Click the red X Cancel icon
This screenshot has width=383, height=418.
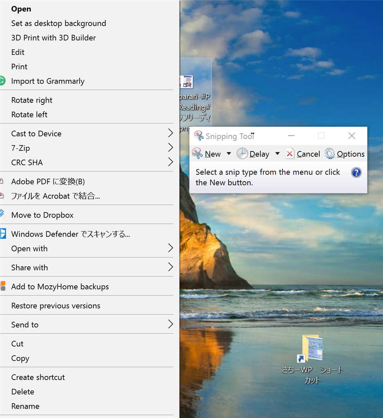click(290, 153)
